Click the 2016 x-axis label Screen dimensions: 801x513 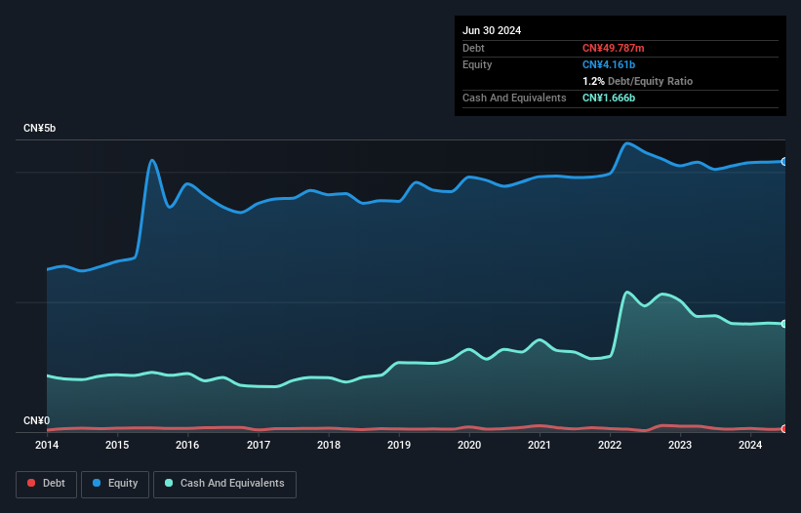(187, 445)
